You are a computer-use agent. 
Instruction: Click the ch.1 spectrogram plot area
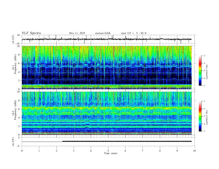pyautogui.click(x=107, y=67)
